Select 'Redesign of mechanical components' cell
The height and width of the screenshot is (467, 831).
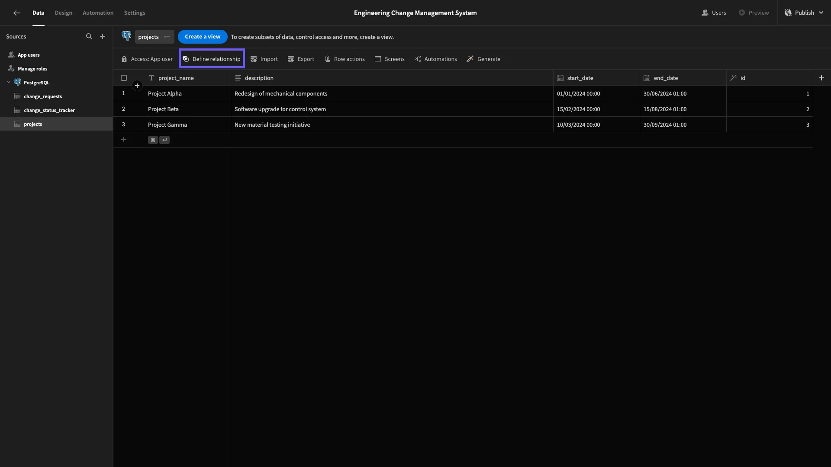pyautogui.click(x=392, y=93)
